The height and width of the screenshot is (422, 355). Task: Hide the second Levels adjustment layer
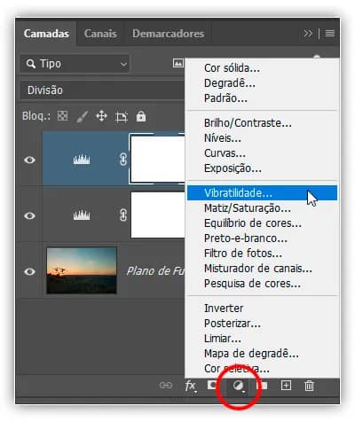29,215
